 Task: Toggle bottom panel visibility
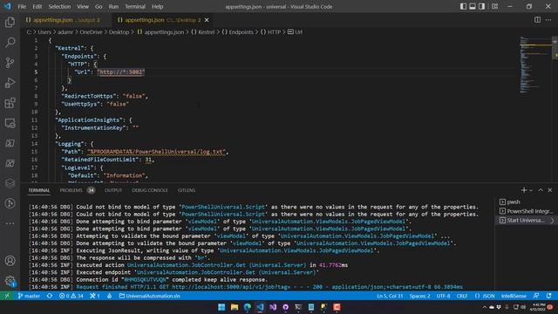point(473,6)
